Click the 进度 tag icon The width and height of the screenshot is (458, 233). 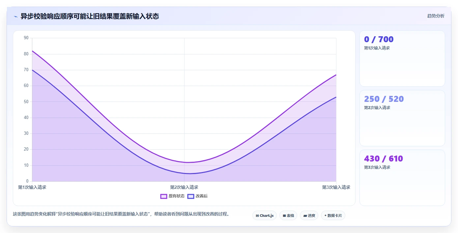[305, 216]
